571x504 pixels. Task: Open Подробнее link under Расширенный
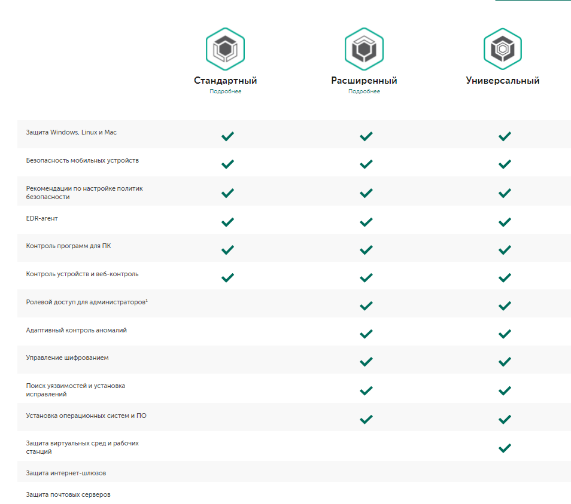[x=364, y=91]
